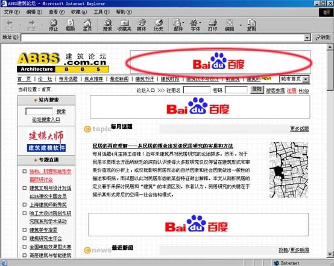This screenshot has width=334, height=266.
Task: Open the History (历史) toolbar icon
Action: click(159, 25)
